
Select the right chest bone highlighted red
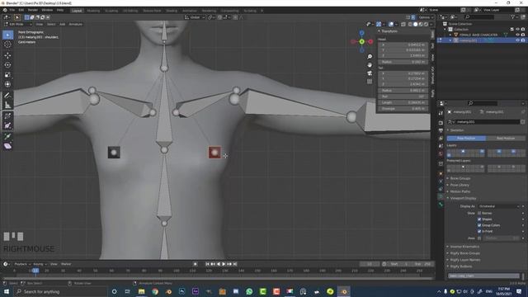214,153
